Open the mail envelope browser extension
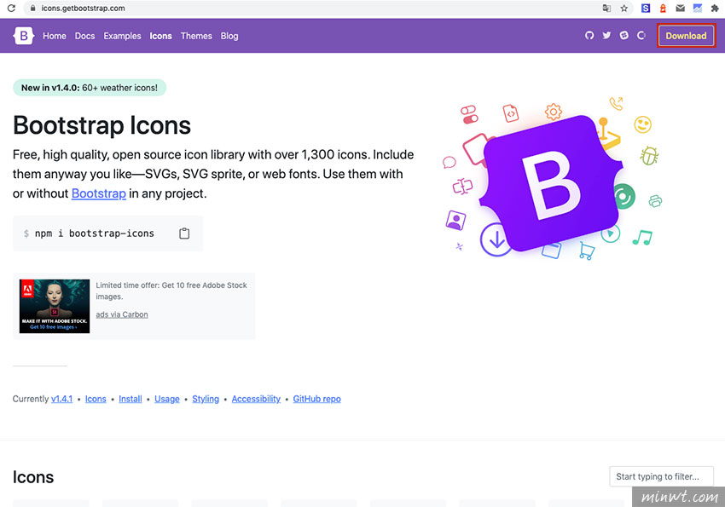Image resolution: width=725 pixels, height=507 pixels. 680,8
